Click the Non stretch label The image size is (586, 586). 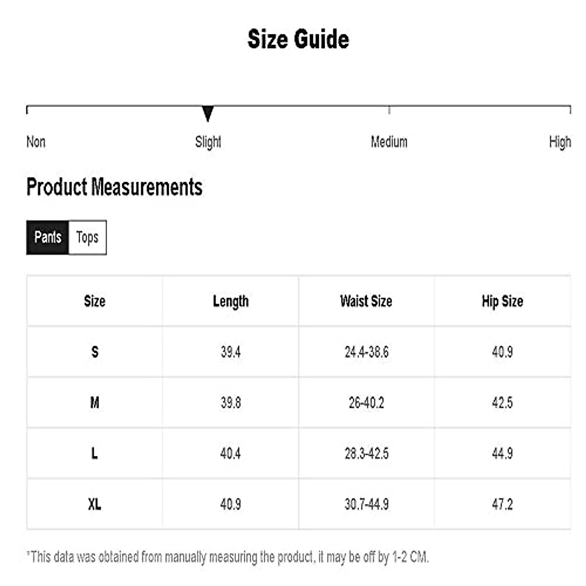(x=36, y=142)
